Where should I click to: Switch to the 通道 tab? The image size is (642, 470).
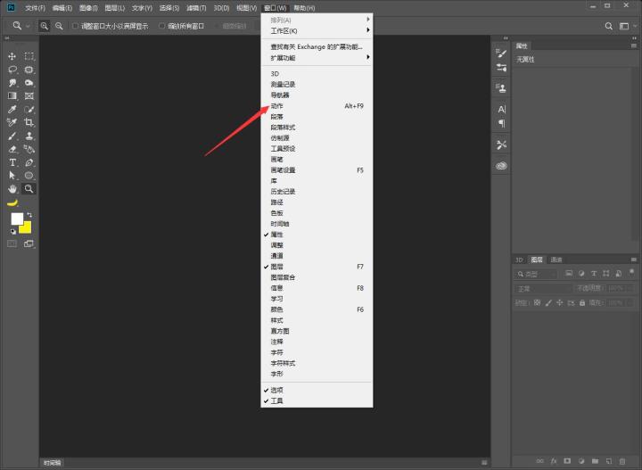click(556, 260)
